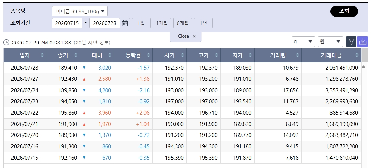Click the filter funnel icon

351,42
